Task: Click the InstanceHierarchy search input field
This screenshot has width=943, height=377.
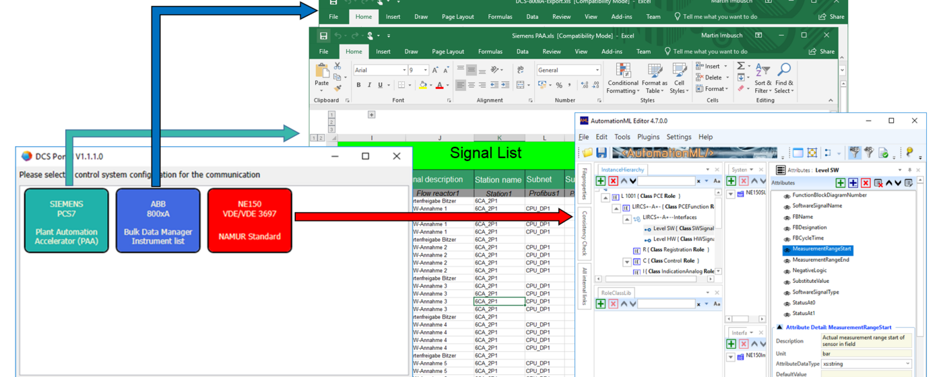Action: [666, 181]
